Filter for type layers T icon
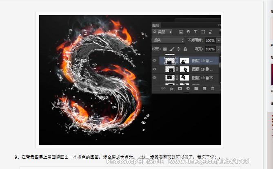Image resolution: width=273 pixels, height=169 pixels. [x=195, y=31]
